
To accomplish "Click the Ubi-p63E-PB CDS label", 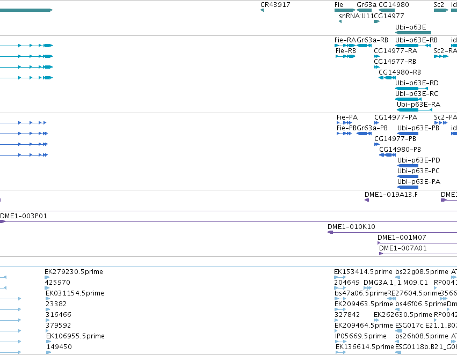I will coord(418,128).
